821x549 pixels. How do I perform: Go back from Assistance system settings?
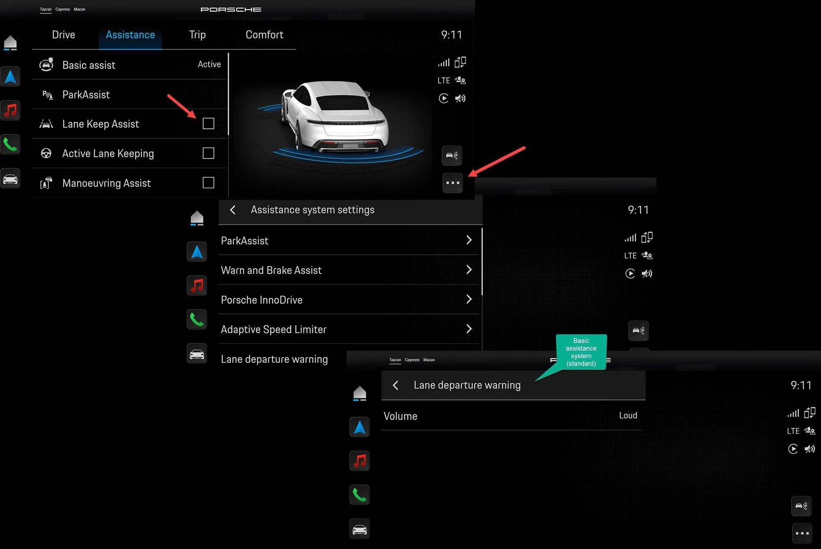coord(232,210)
